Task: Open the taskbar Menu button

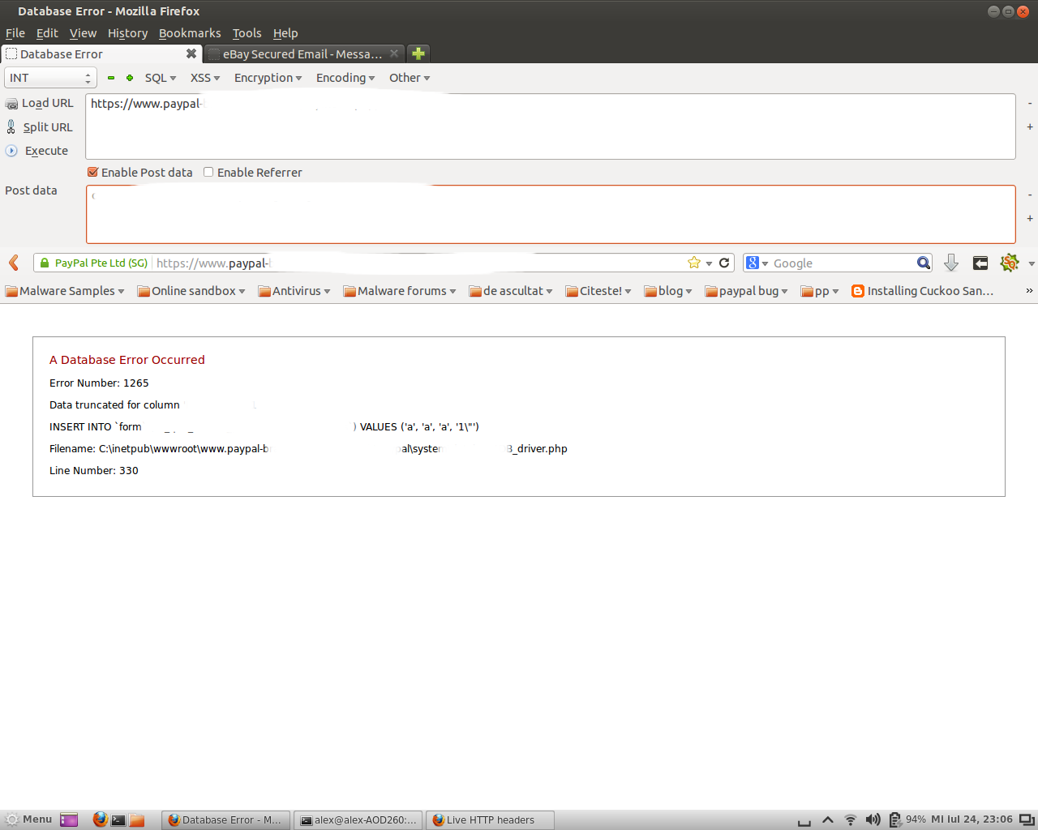Action: coord(28,819)
